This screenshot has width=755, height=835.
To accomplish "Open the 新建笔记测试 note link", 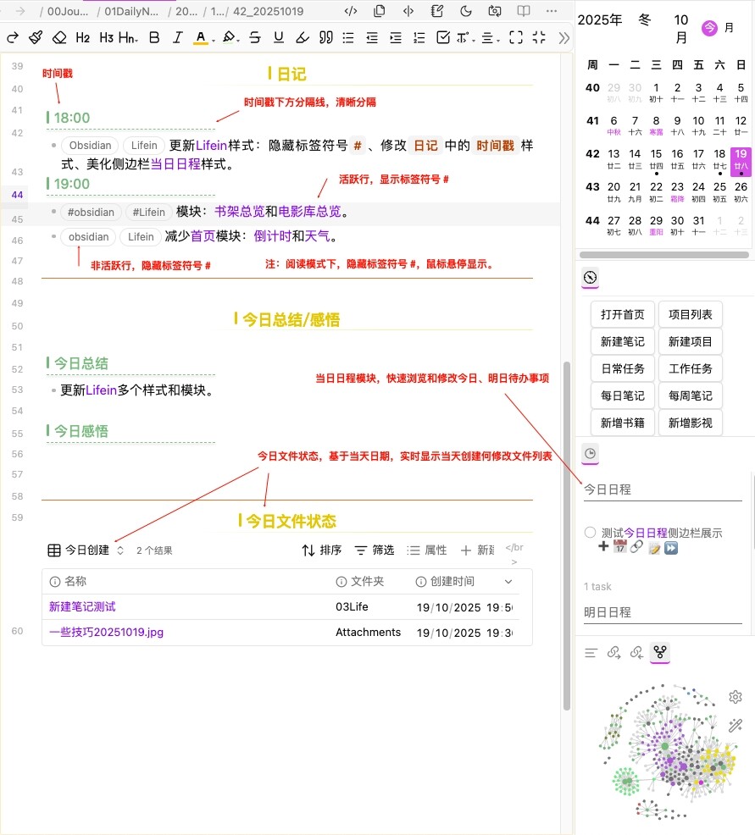I will (82, 607).
